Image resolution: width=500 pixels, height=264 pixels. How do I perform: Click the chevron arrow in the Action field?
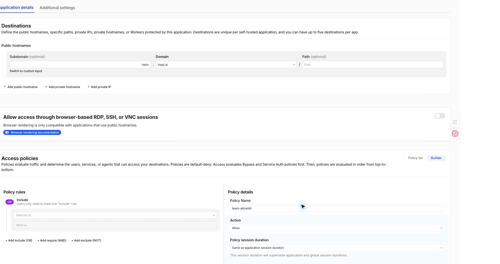click(x=441, y=228)
